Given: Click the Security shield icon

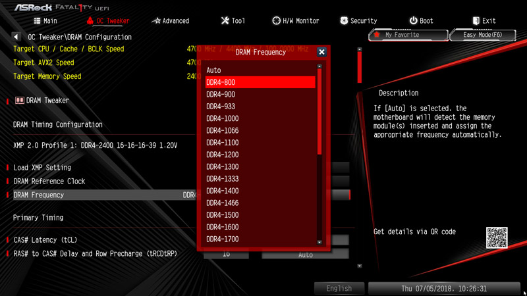Looking at the screenshot, I should coord(344,21).
